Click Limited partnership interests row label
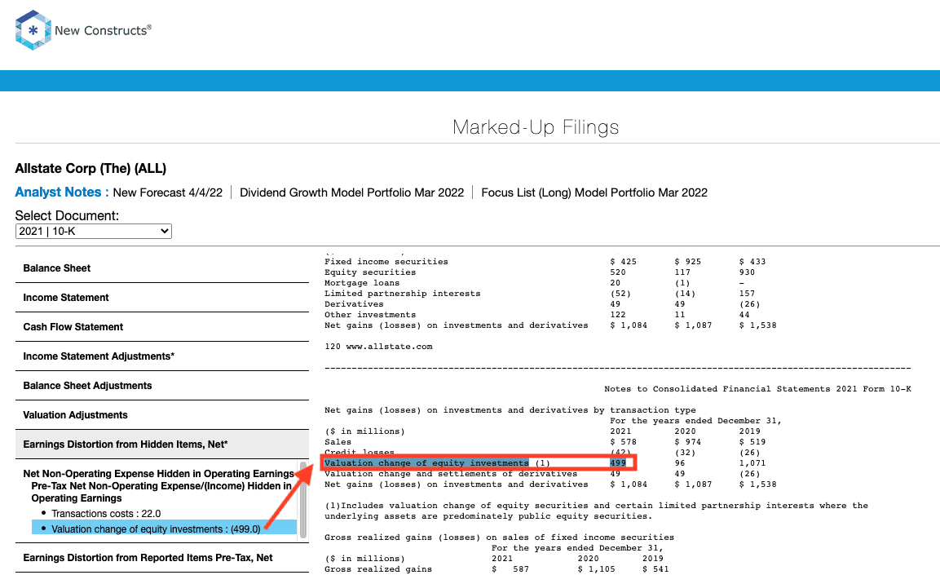This screenshot has height=575, width=940. (402, 293)
